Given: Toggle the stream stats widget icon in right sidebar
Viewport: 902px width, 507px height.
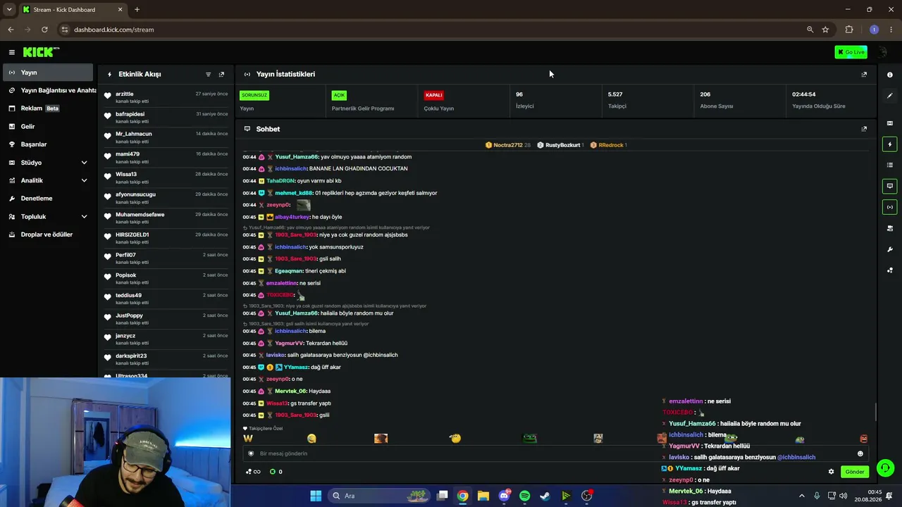Looking at the screenshot, I should [890, 207].
